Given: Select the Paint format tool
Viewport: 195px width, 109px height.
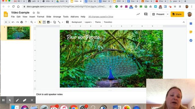Looking at the screenshot, I should 26,22.
